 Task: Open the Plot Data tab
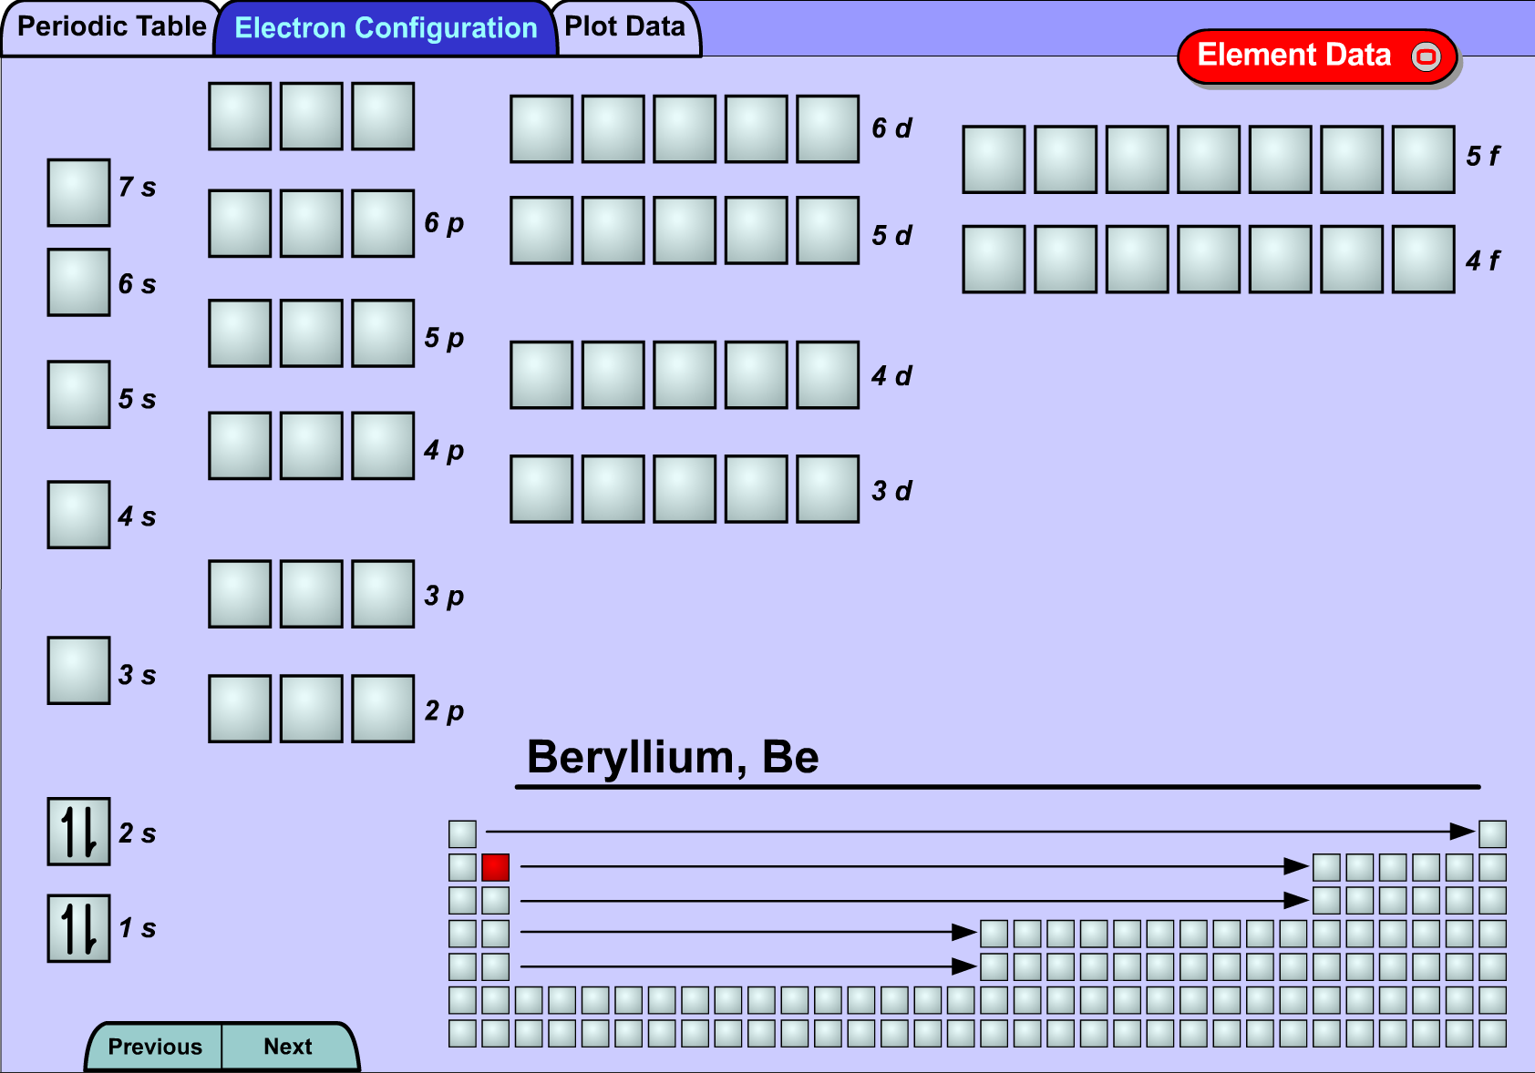625,27
